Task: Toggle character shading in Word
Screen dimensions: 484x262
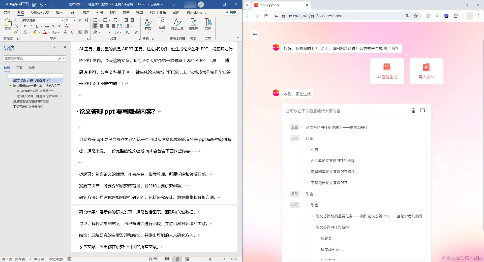Action: coord(80,32)
